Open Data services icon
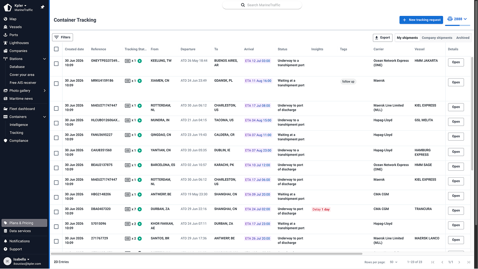The width and height of the screenshot is (478, 269). [x=5, y=231]
